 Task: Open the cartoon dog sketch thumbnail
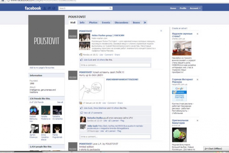coord(92,89)
